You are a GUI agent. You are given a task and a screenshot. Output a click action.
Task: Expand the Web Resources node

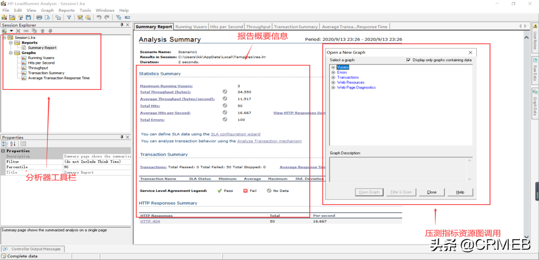(x=333, y=83)
